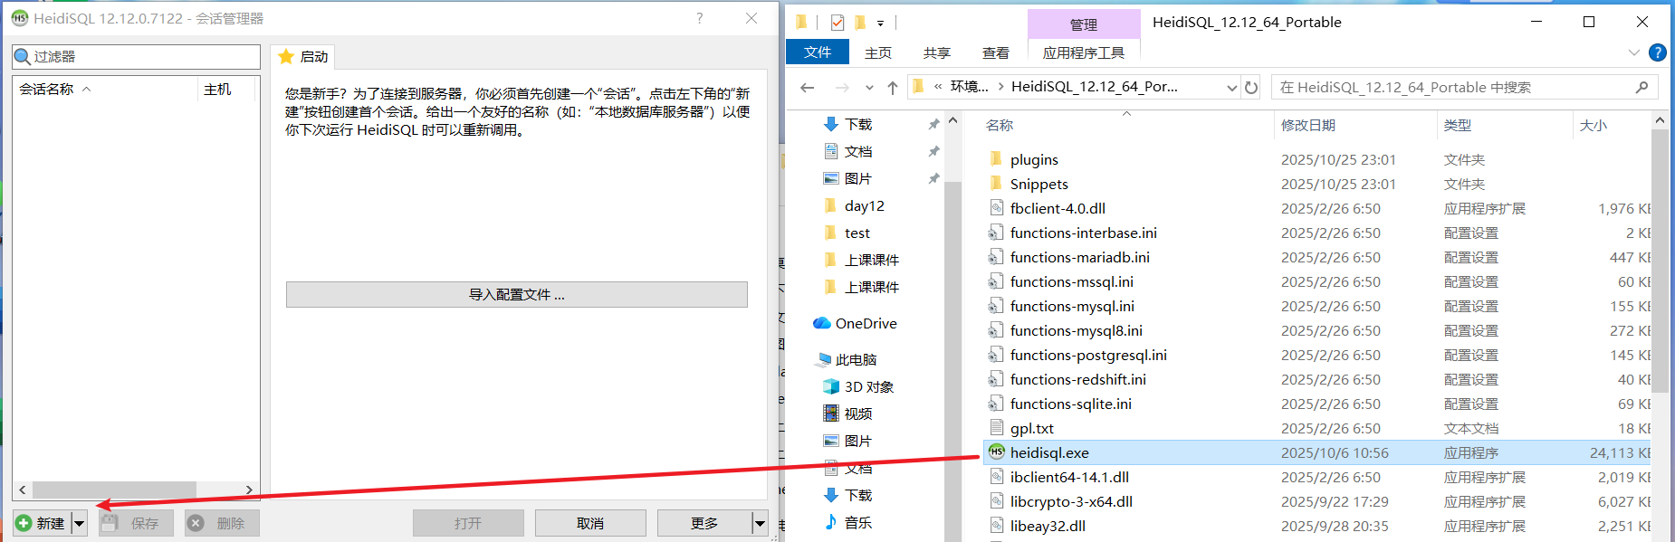Image resolution: width=1675 pixels, height=542 pixels.
Task: Expand the address bar history dropdown
Action: pyautogui.click(x=1231, y=88)
